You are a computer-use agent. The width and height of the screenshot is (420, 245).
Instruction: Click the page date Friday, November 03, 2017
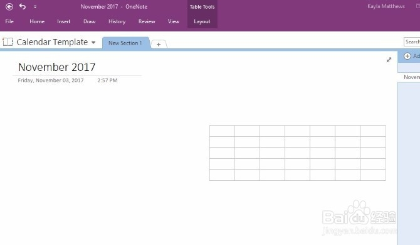coord(51,80)
